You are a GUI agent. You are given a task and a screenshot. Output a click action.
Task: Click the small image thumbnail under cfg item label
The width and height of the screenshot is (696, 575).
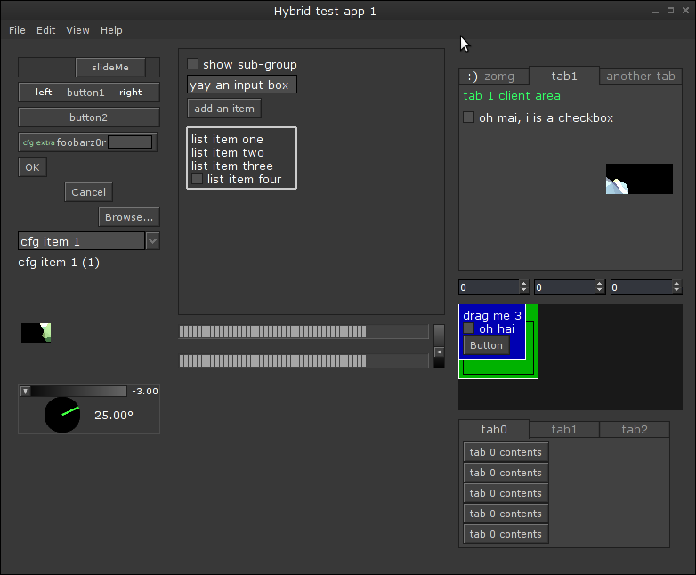(36, 333)
